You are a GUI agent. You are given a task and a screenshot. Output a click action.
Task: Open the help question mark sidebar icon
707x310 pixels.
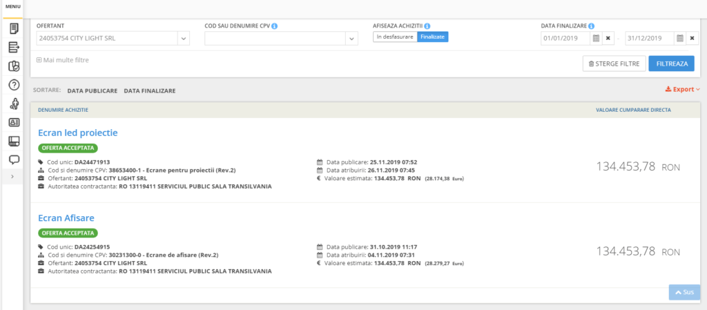(x=14, y=85)
